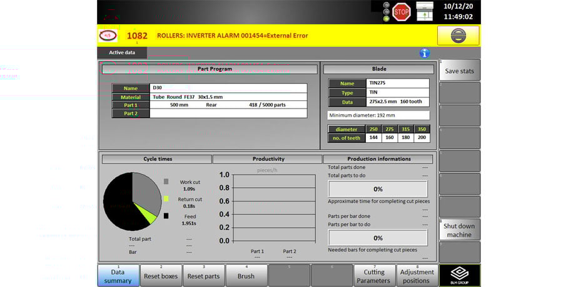Viewport: 578px width, 287px height.
Task: Click the BLM Group logo button
Action: point(459,275)
